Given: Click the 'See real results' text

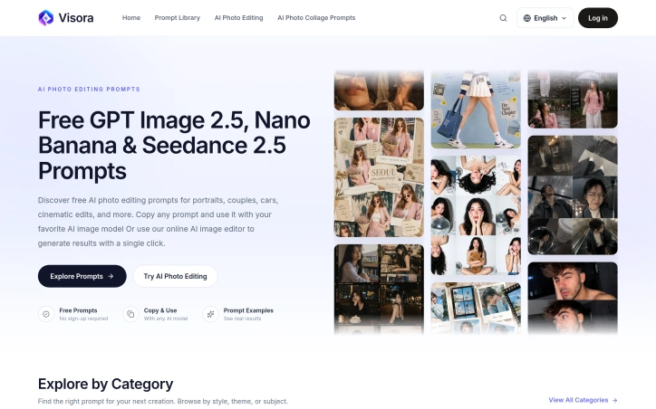Looking at the screenshot, I should tap(242, 319).
